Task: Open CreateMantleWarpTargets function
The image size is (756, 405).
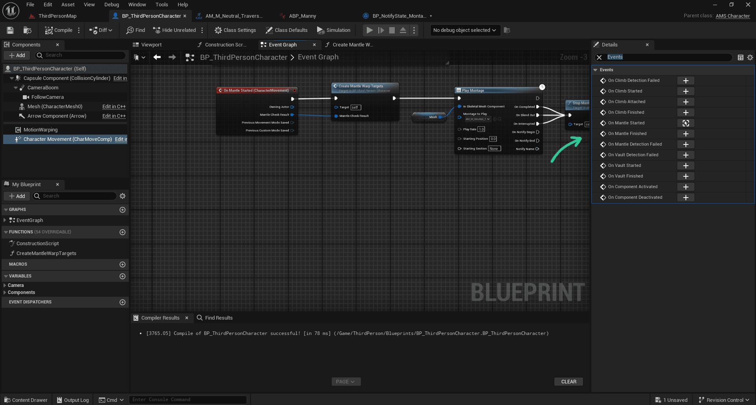Action: point(46,253)
